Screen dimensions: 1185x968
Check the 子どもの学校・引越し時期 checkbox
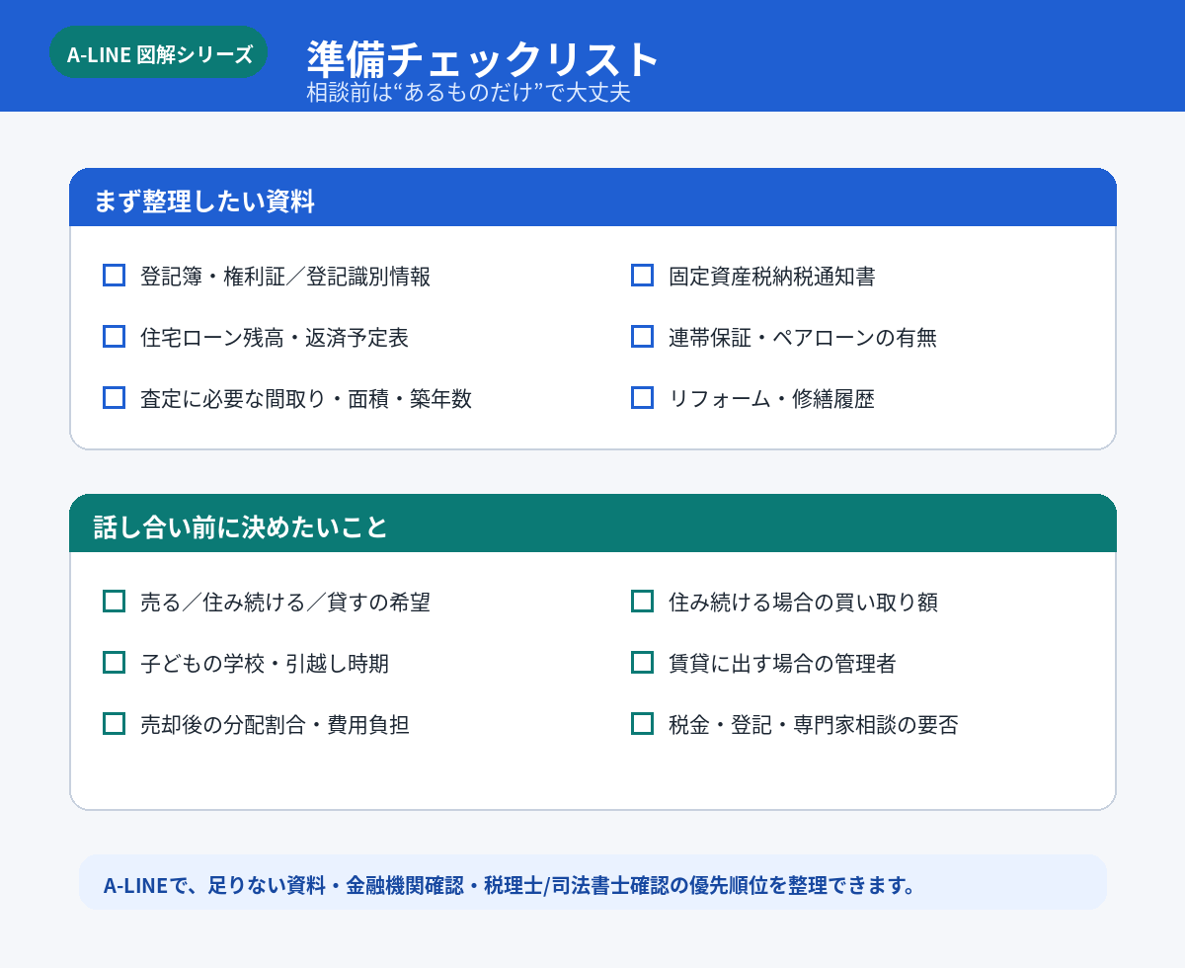[115, 663]
